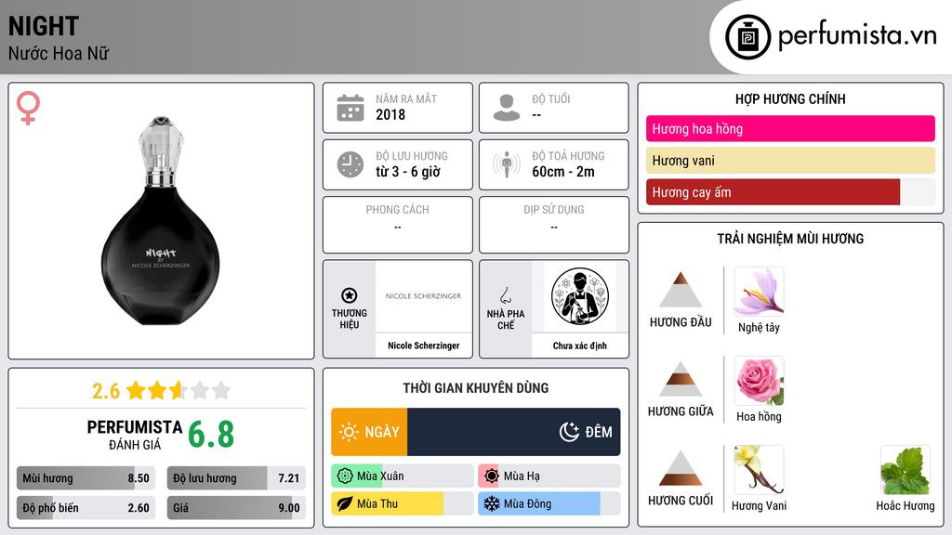Click the star badge icon above Thương hiệu
952x535 pixels.
[350, 295]
